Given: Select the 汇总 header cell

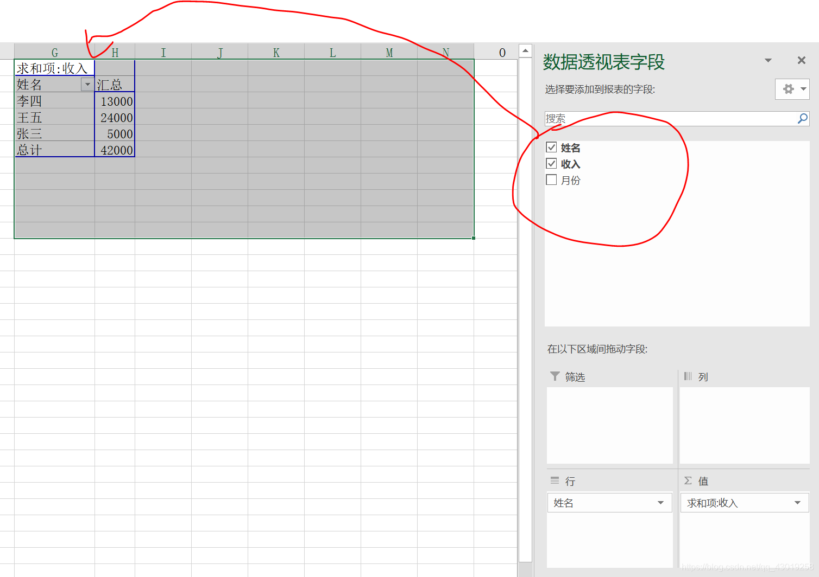Looking at the screenshot, I should coord(115,84).
